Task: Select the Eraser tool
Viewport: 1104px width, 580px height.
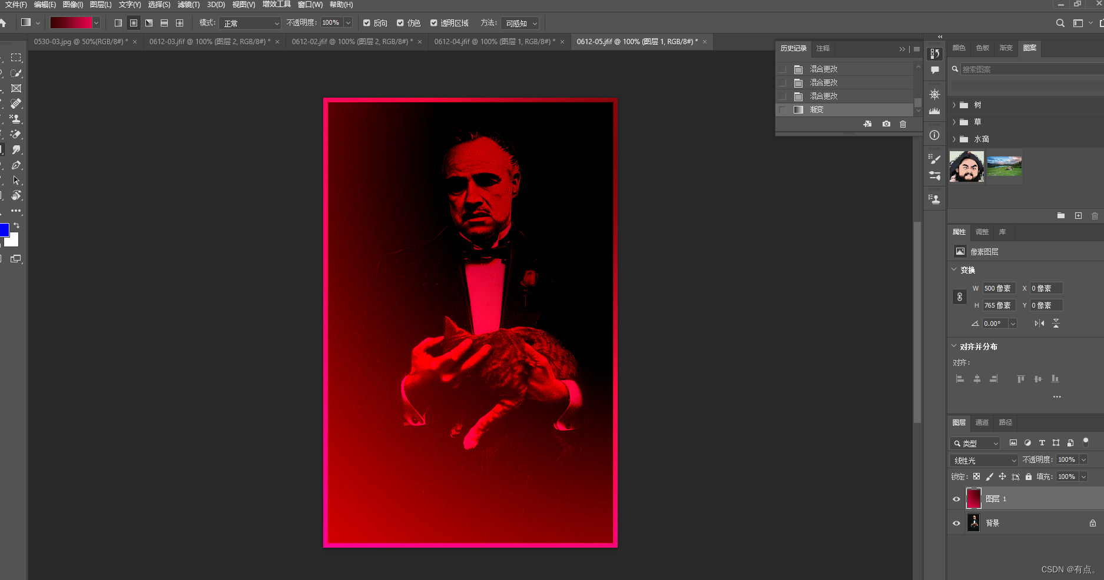Action: click(x=16, y=134)
